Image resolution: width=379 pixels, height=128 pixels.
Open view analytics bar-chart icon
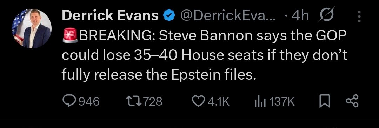pyautogui.click(x=260, y=101)
